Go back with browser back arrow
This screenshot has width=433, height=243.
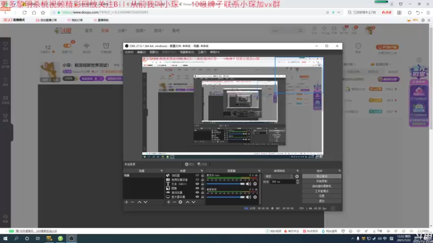click(5, 12)
